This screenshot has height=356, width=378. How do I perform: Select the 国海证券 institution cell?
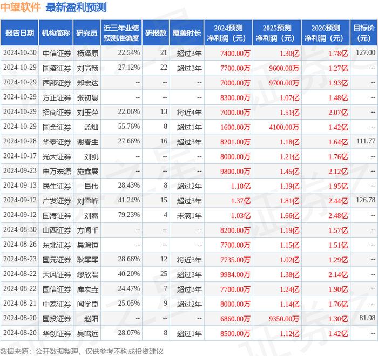tap(57, 216)
